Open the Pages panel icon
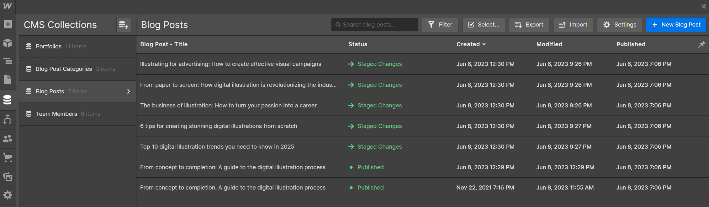The image size is (709, 207). pos(8,79)
